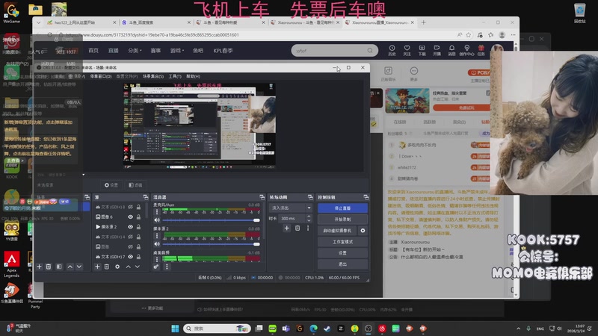
Task: Configure virtual camera with gear icon
Action: 363,231
